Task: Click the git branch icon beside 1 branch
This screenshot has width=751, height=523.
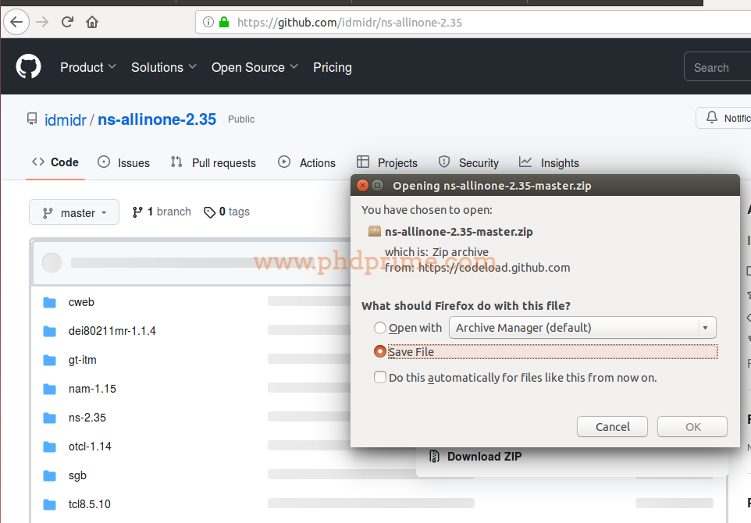Action: 137,212
